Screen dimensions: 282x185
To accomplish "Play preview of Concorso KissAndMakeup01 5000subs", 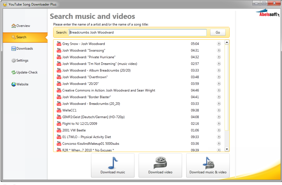I will 219,143.
